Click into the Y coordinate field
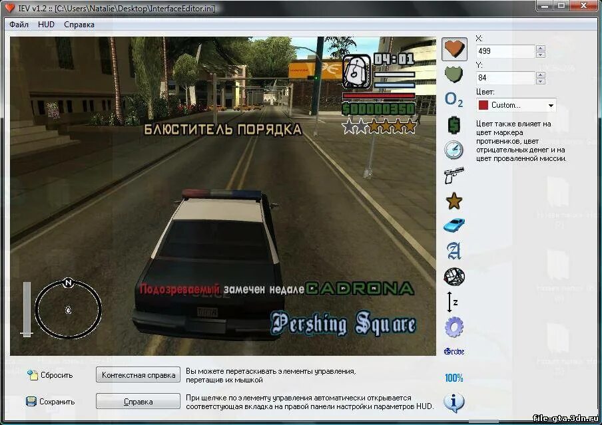This screenshot has height=425, width=602. coord(505,78)
